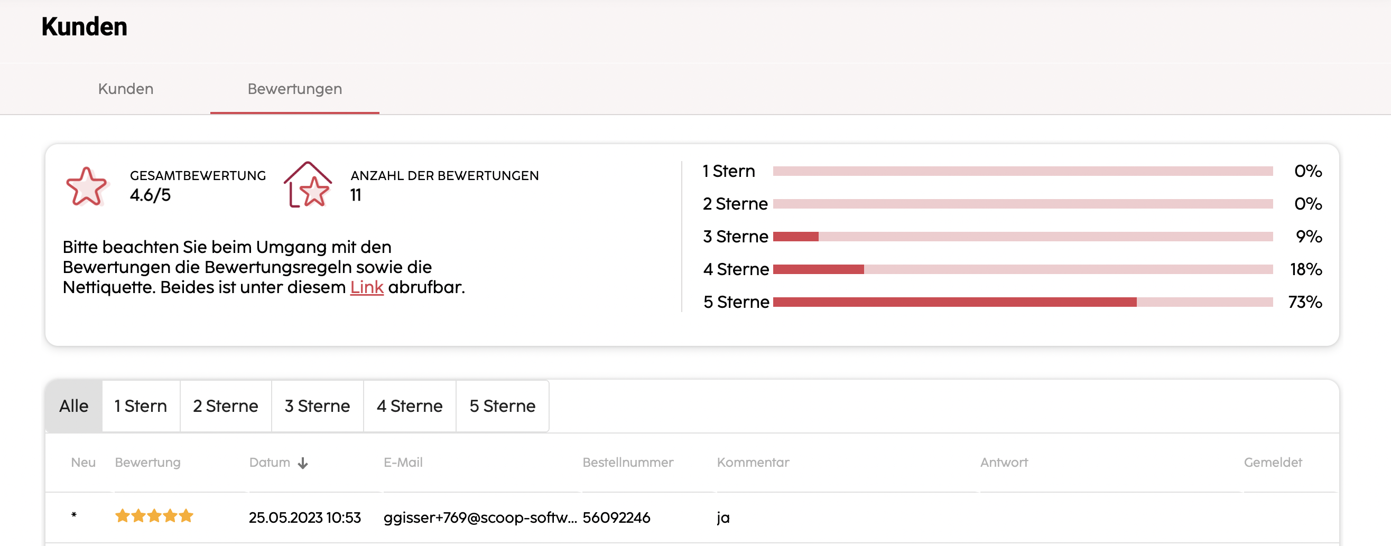The height and width of the screenshot is (546, 1391).
Task: Click the Datum sort arrow icon
Action: click(303, 463)
